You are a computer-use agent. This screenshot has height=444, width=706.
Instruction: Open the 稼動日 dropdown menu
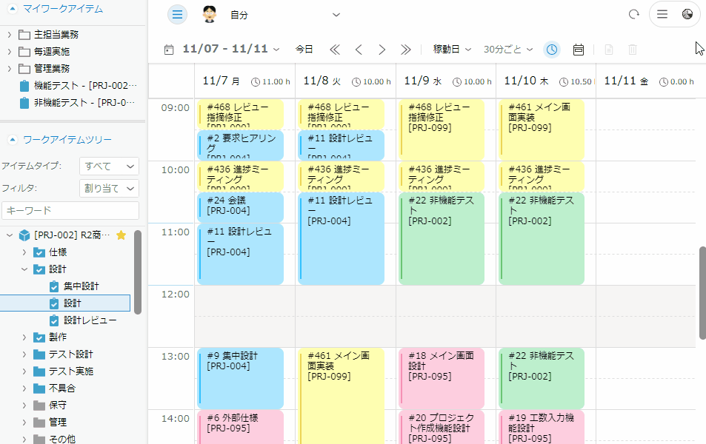click(x=452, y=50)
